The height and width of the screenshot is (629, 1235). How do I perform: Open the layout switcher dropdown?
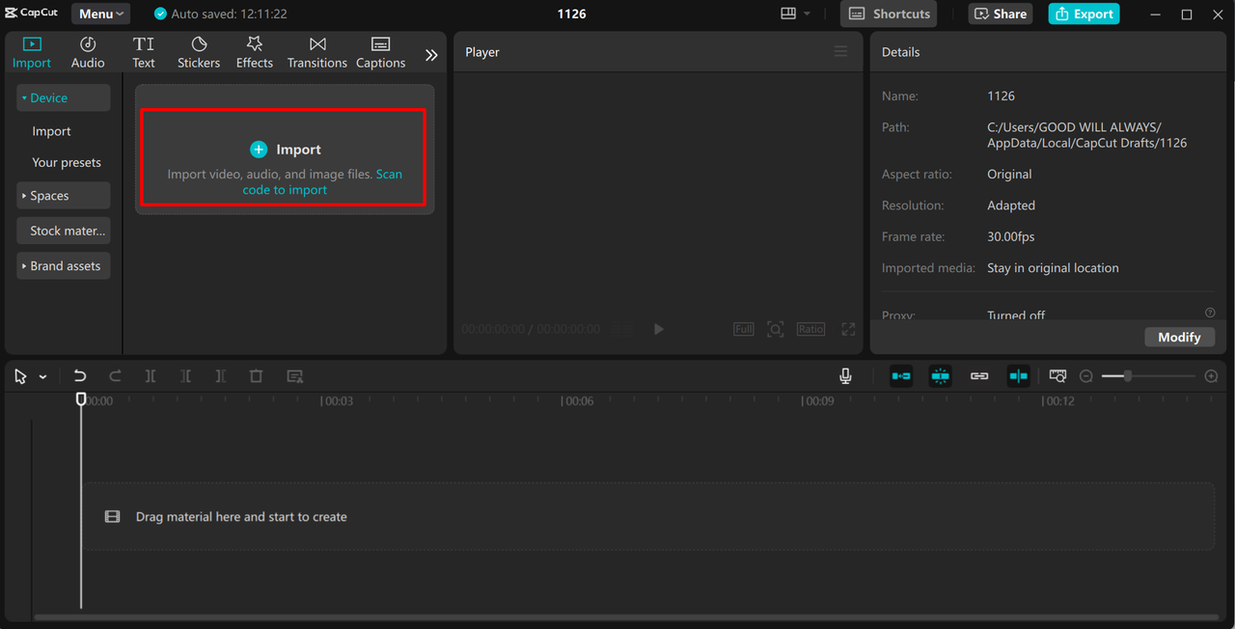796,14
